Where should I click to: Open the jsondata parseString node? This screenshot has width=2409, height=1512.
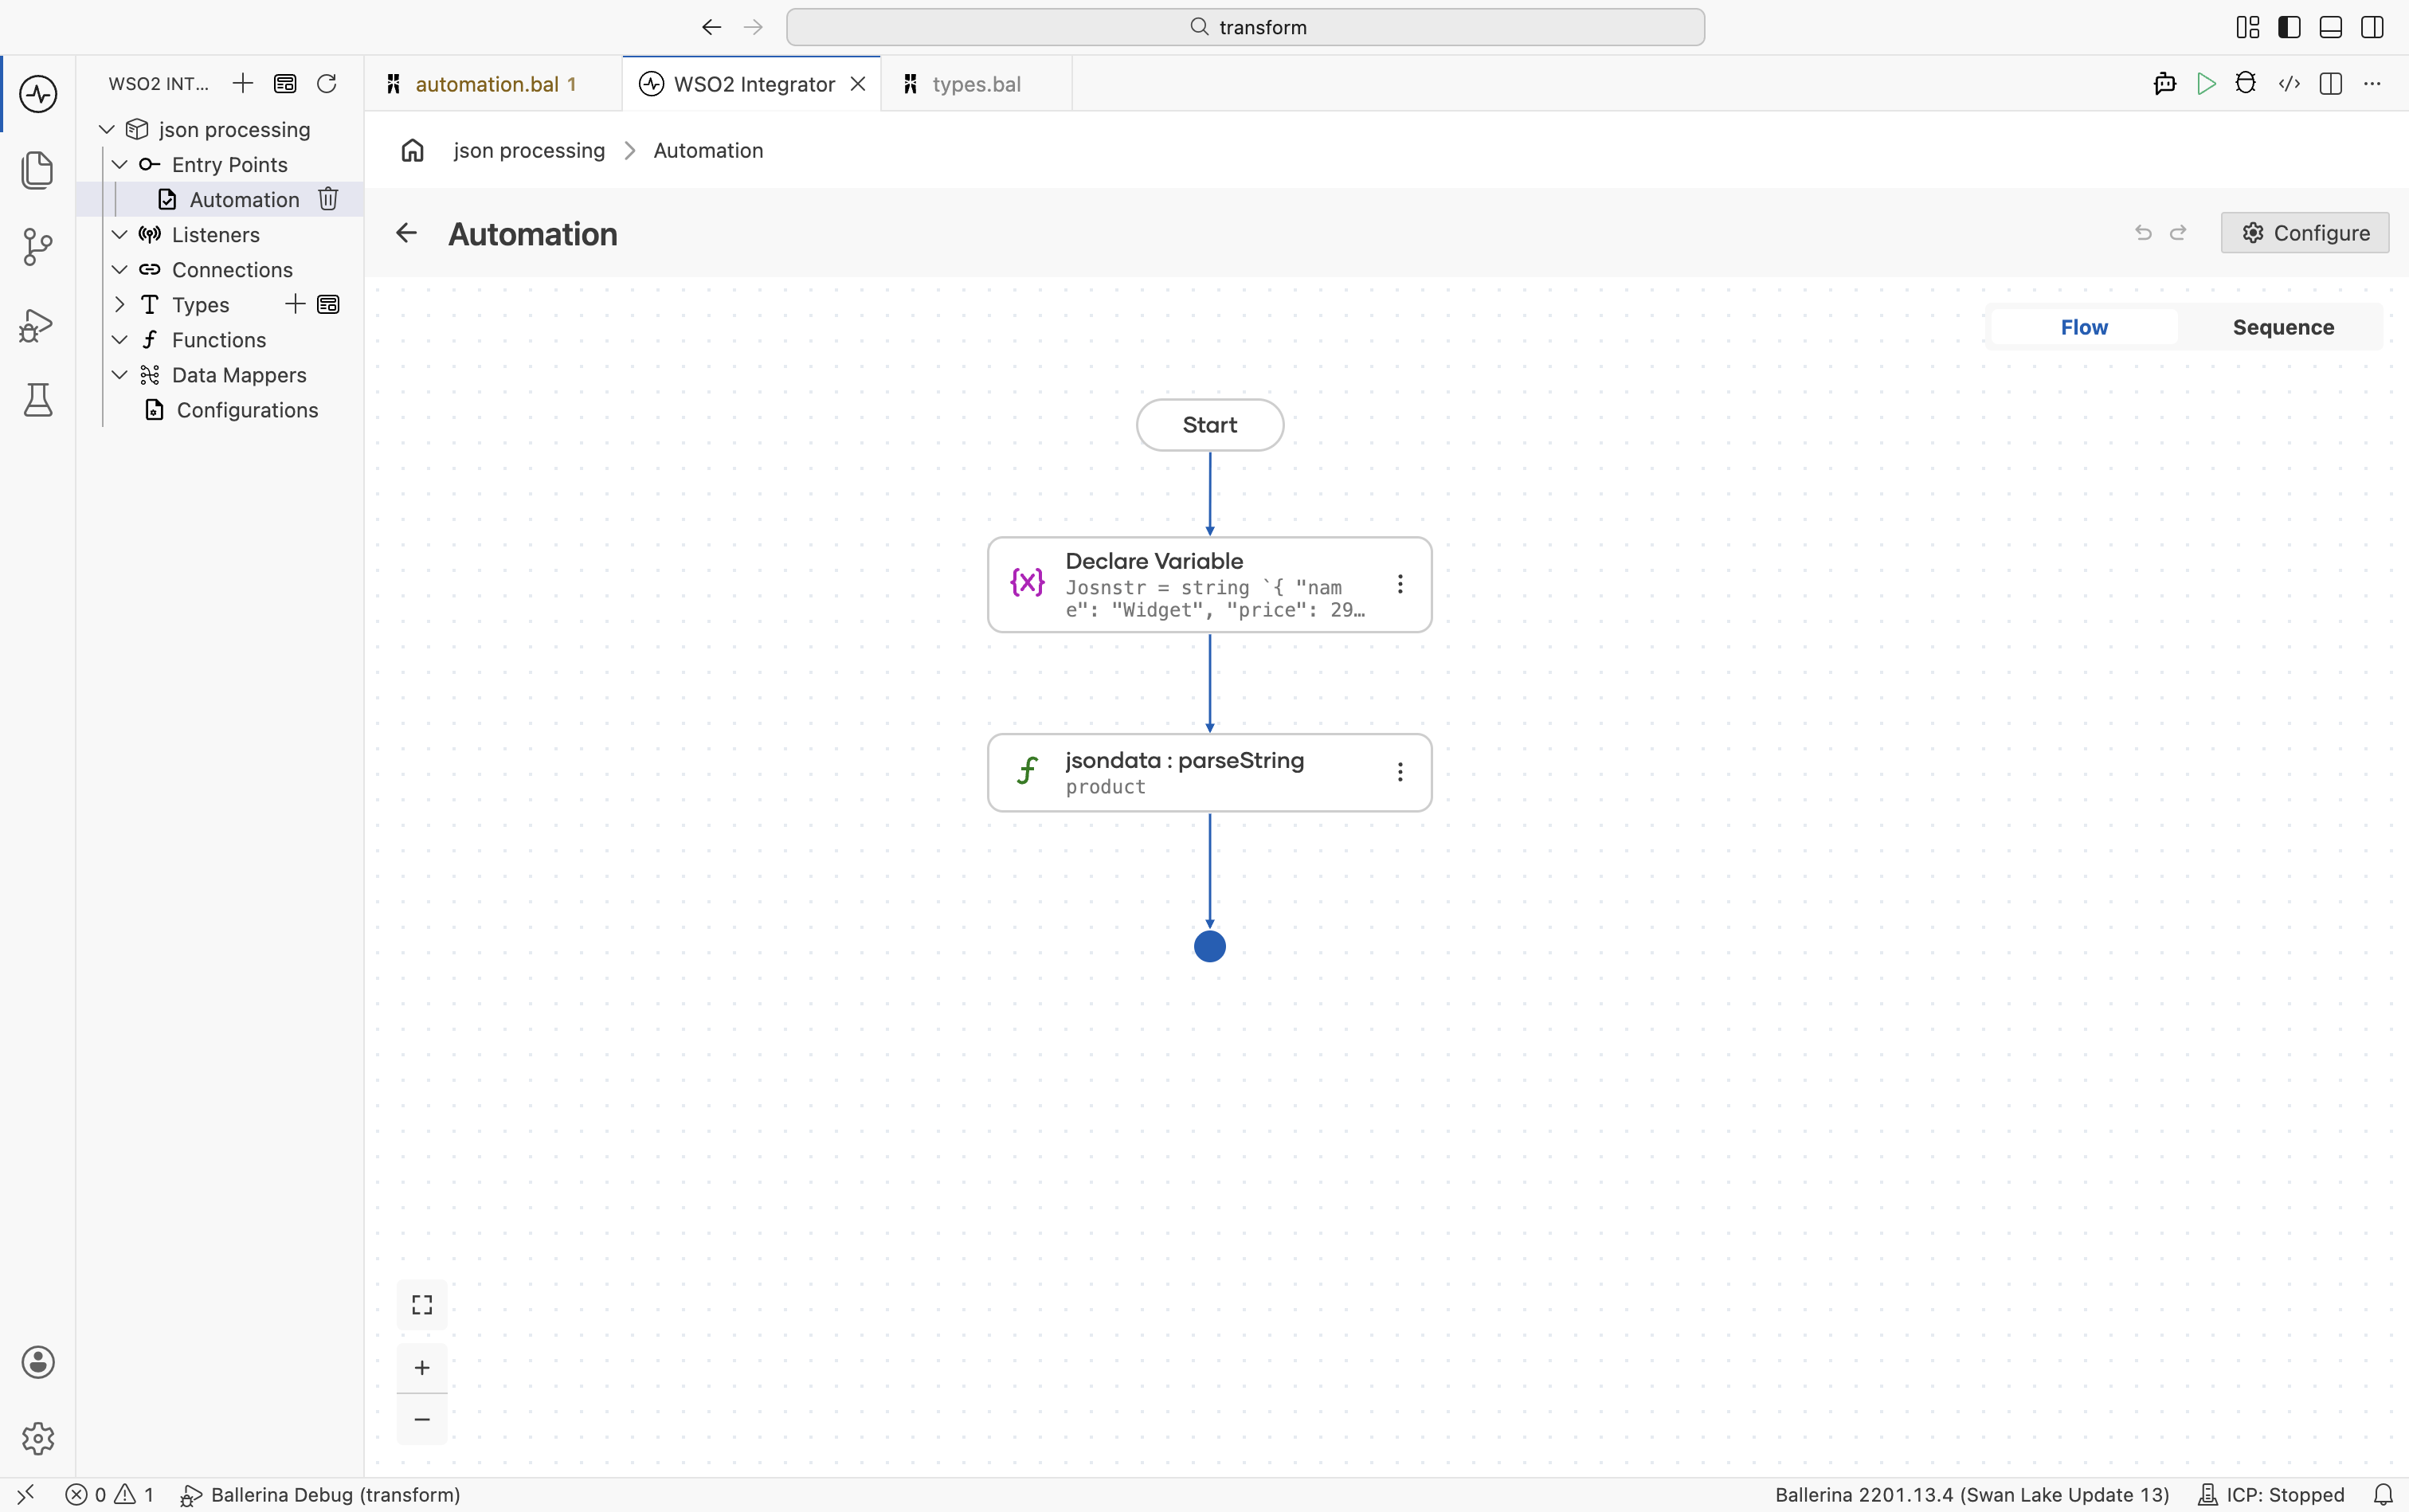click(x=1209, y=773)
